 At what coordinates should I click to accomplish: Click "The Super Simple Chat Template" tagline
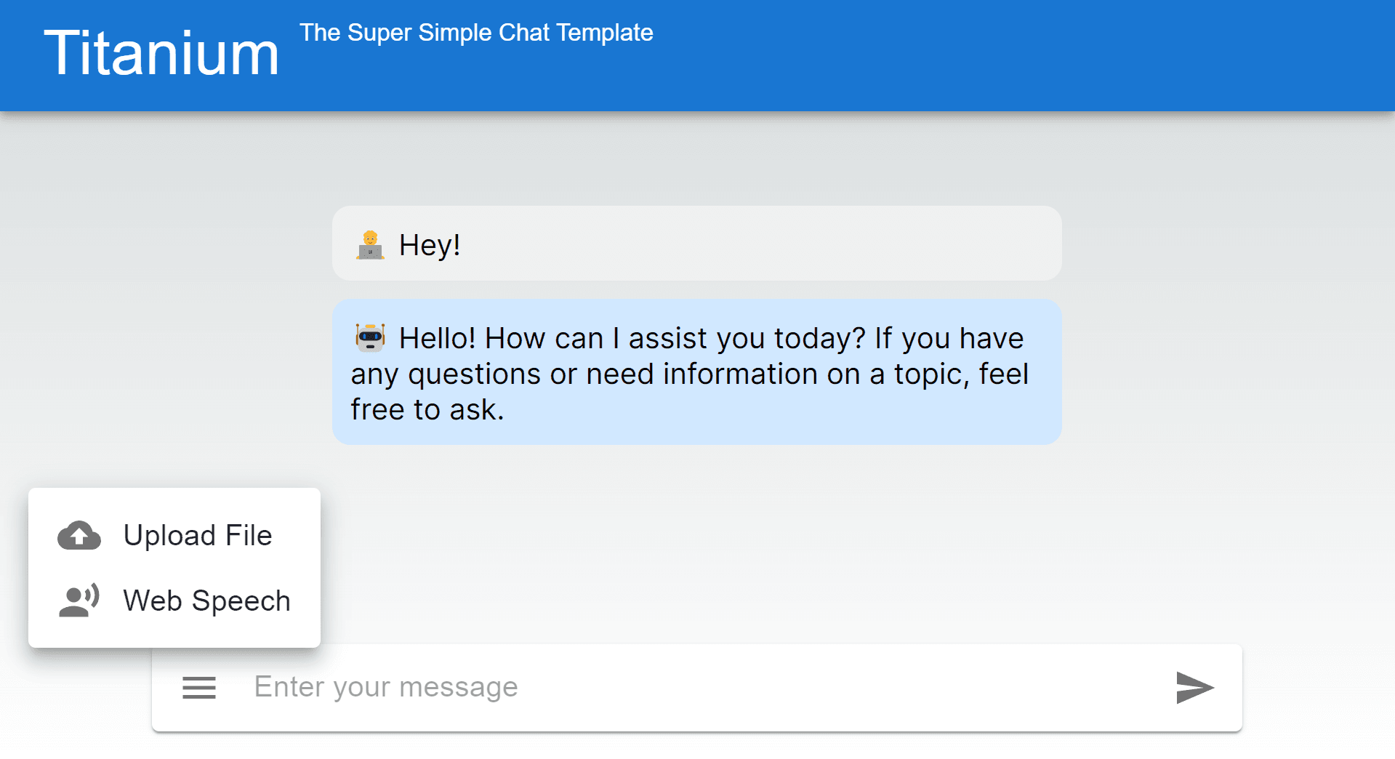tap(476, 33)
